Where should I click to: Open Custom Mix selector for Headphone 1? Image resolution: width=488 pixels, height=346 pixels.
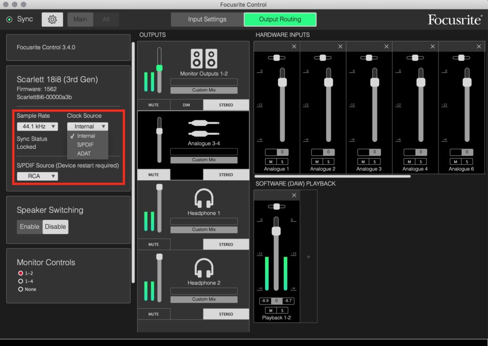(204, 229)
